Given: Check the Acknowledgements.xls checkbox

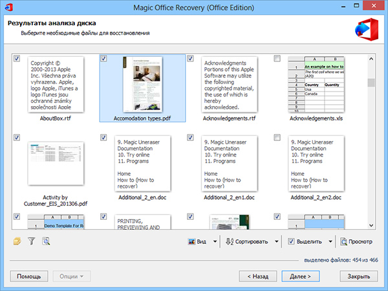Looking at the screenshot, I should 277,58.
